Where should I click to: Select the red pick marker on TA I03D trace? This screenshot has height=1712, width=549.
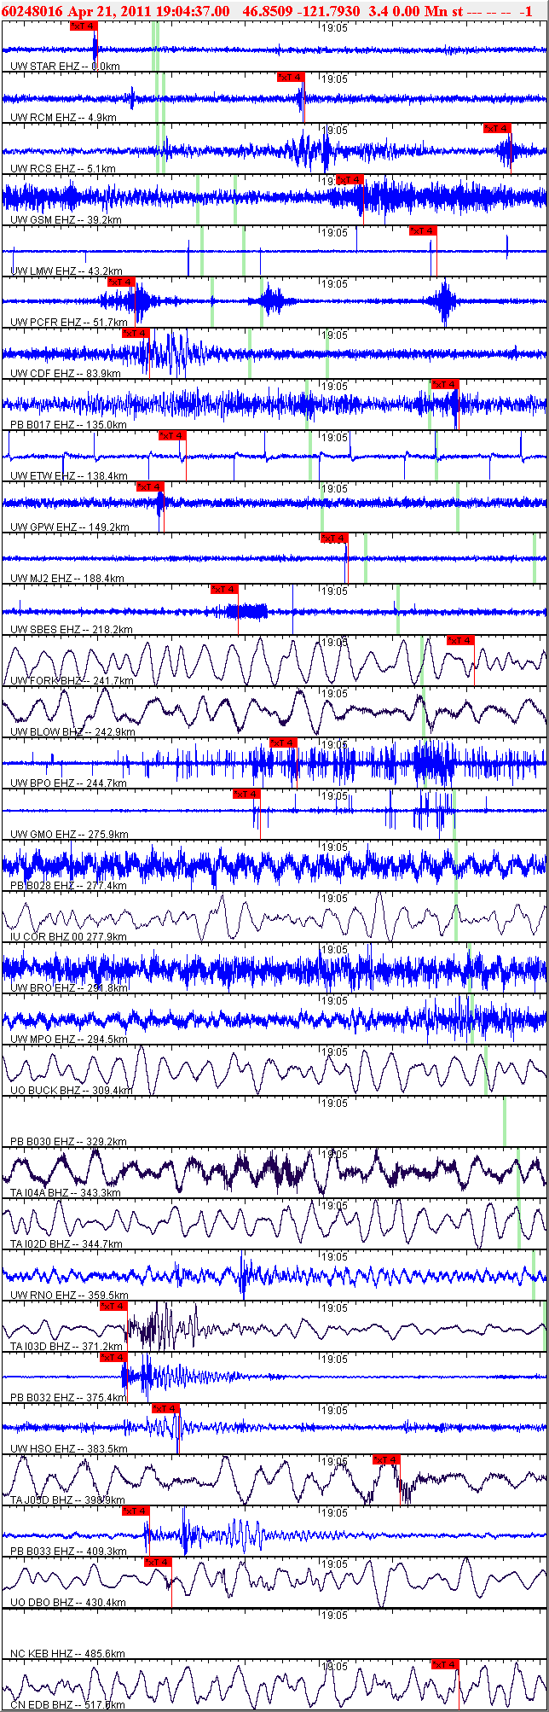[x=113, y=1307]
